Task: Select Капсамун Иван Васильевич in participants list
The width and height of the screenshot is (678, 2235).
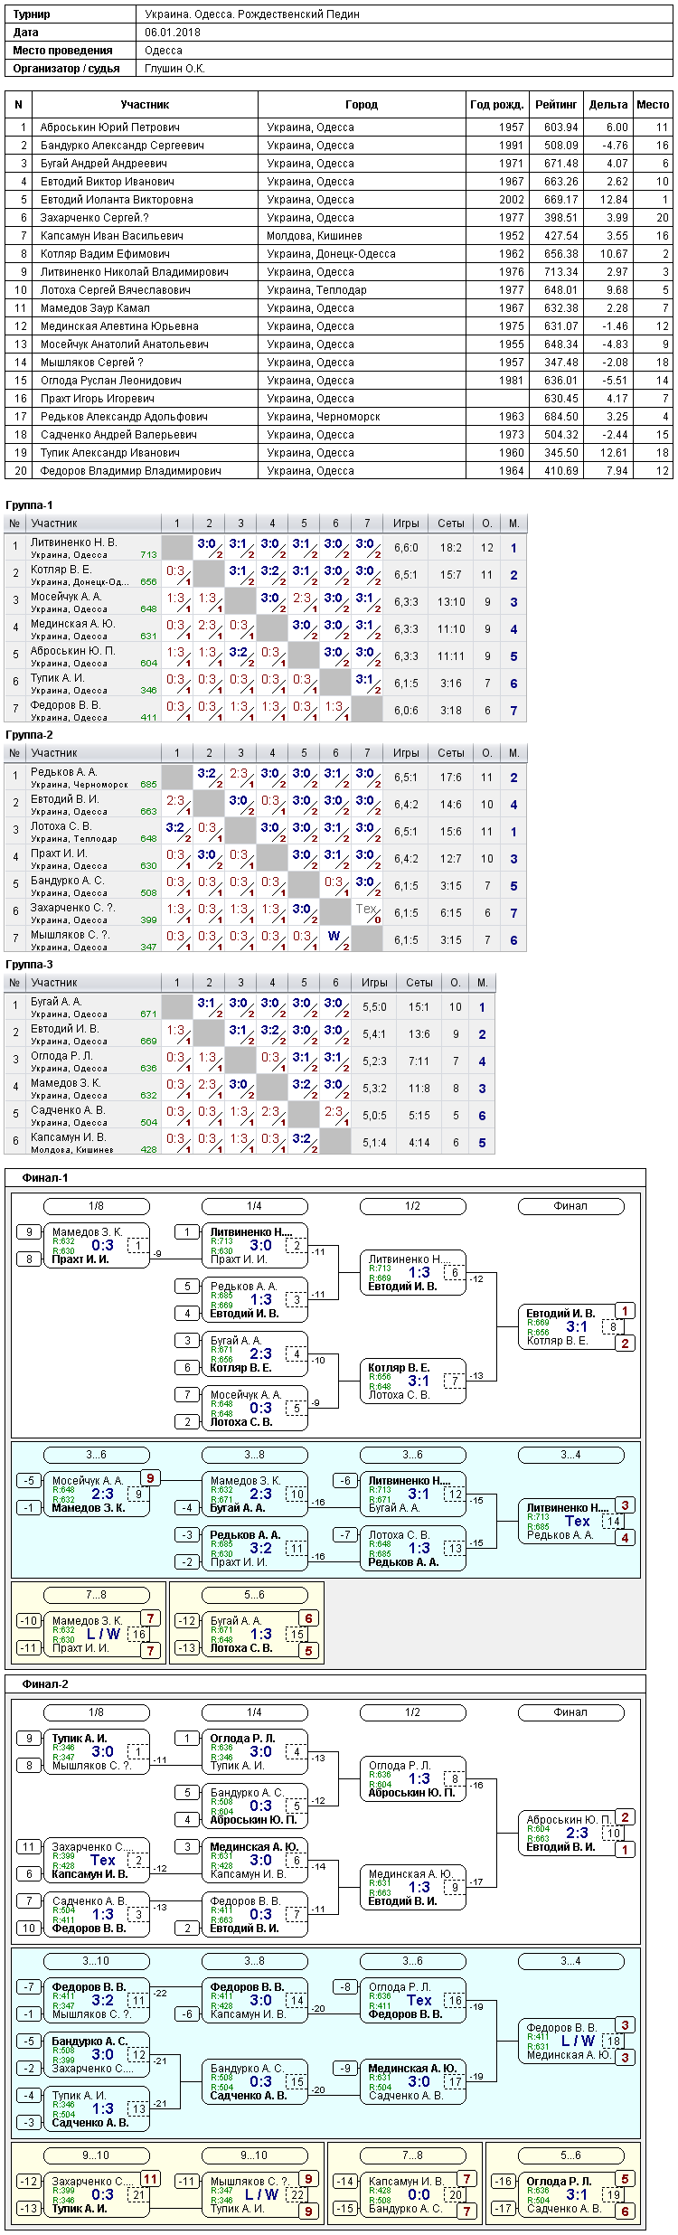Action: click(x=339, y=236)
